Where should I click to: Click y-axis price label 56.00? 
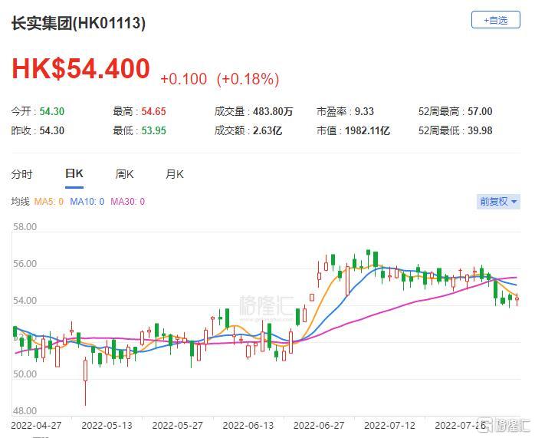(25, 264)
